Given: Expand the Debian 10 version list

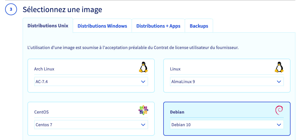Looking at the screenshot, I should [227, 125].
